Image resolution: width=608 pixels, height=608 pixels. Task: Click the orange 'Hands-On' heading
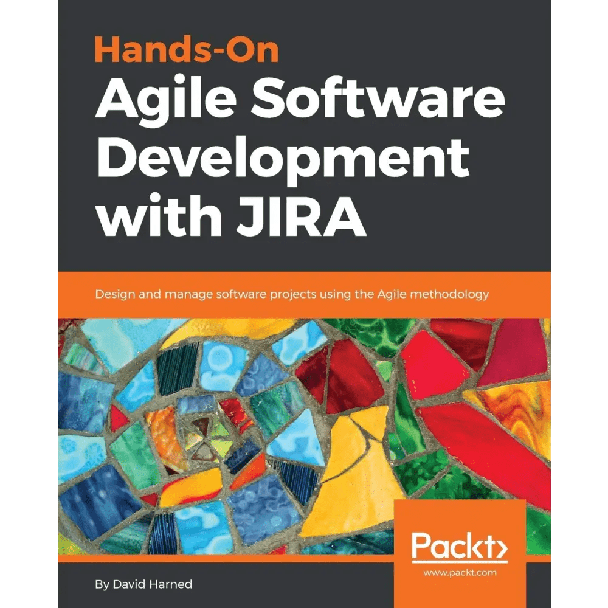click(x=187, y=50)
